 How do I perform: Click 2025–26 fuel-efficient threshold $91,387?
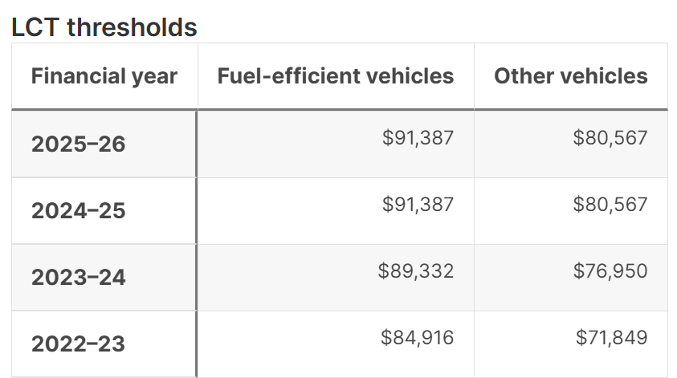click(418, 138)
